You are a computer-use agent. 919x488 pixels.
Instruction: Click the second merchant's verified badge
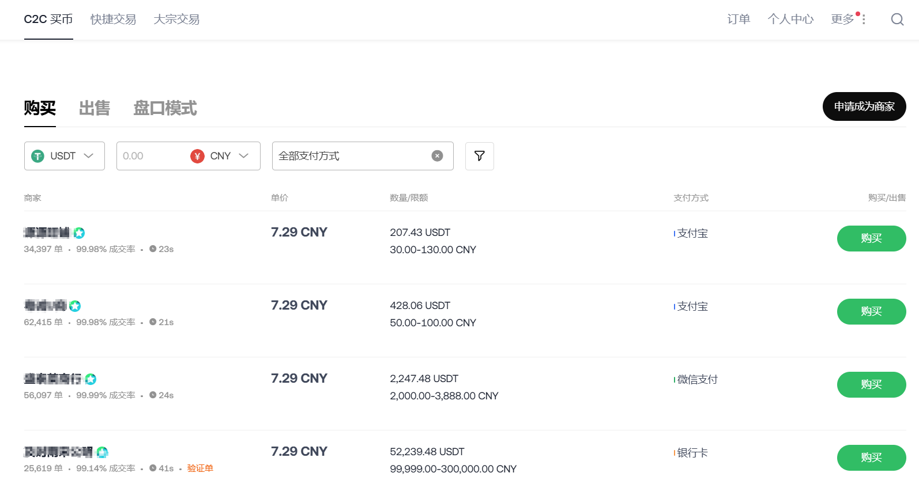pyautogui.click(x=75, y=306)
